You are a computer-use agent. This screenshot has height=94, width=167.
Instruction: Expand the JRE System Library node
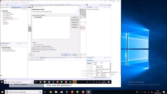point(2,19)
